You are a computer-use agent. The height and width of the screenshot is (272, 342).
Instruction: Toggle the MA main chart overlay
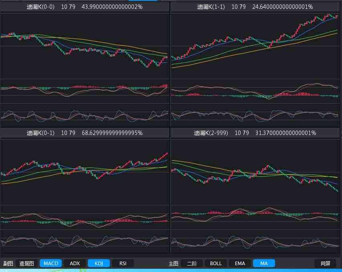264,263
